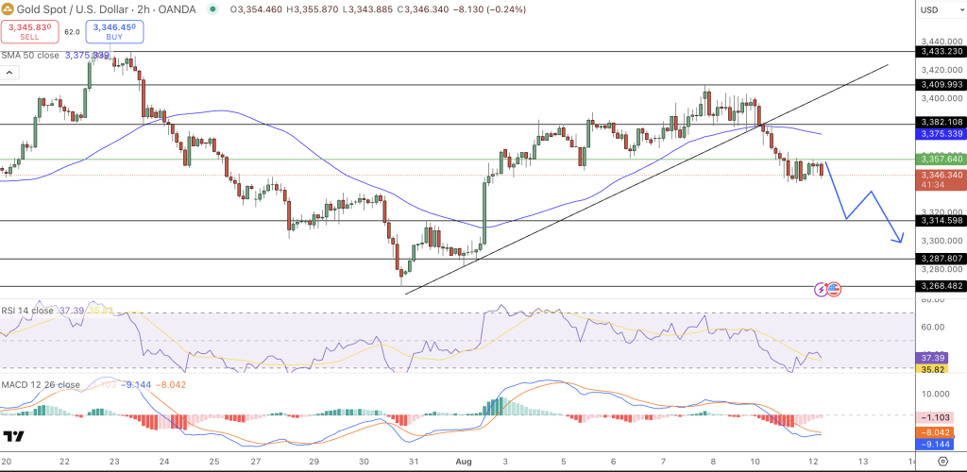The image size is (967, 472).
Task: Open the US flag economic event marker
Action: (834, 288)
